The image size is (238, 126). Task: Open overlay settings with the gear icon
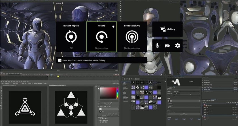coord(178,45)
